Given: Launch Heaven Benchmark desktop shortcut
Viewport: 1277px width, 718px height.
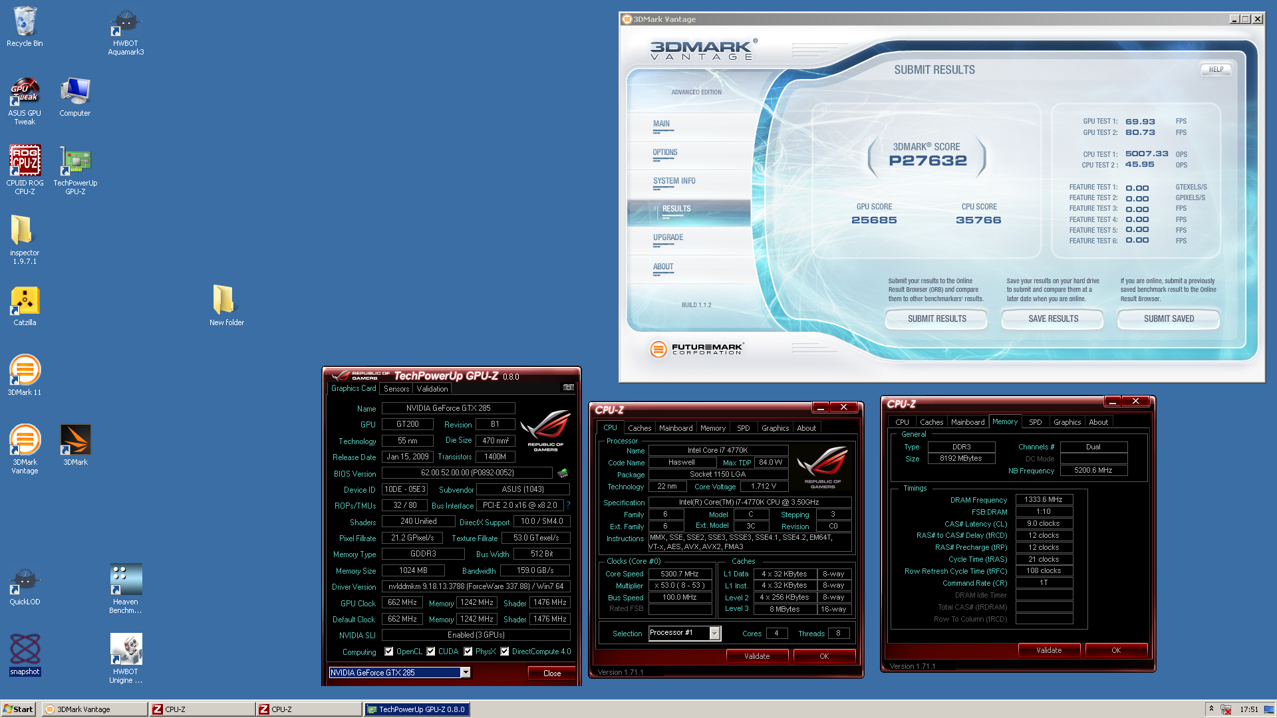Looking at the screenshot, I should [126, 589].
